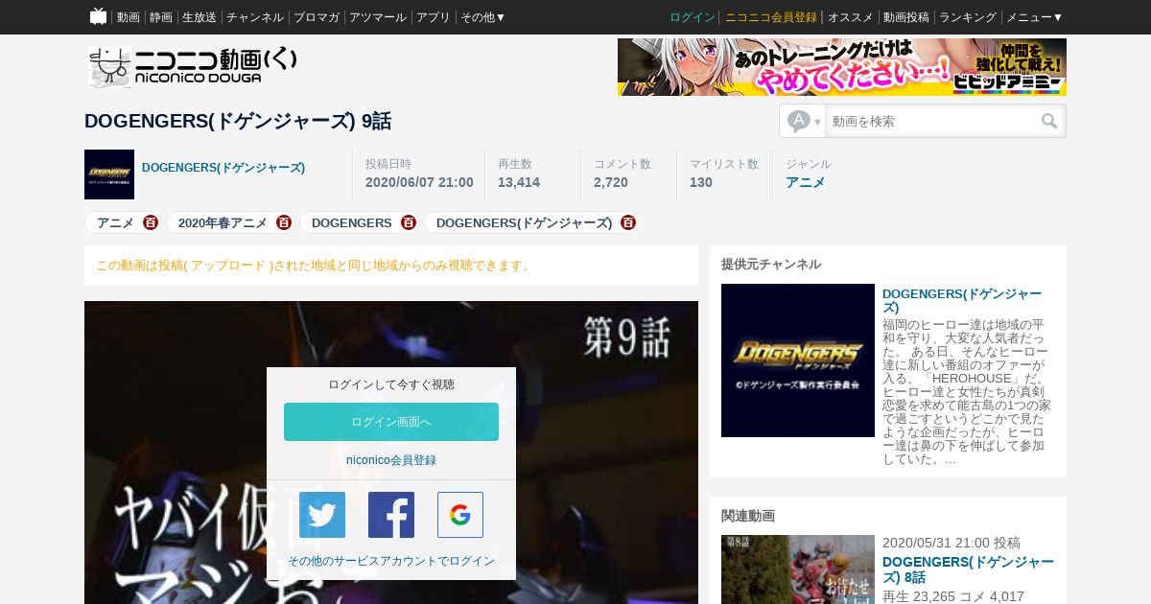1151x604 pixels.
Task: Open アプリ in the top navigation
Action: pyautogui.click(x=434, y=17)
